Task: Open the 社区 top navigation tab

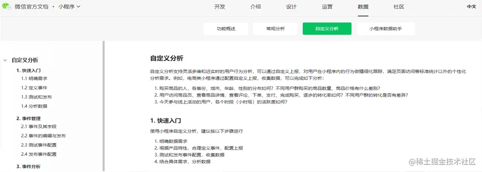Action: 399,7
